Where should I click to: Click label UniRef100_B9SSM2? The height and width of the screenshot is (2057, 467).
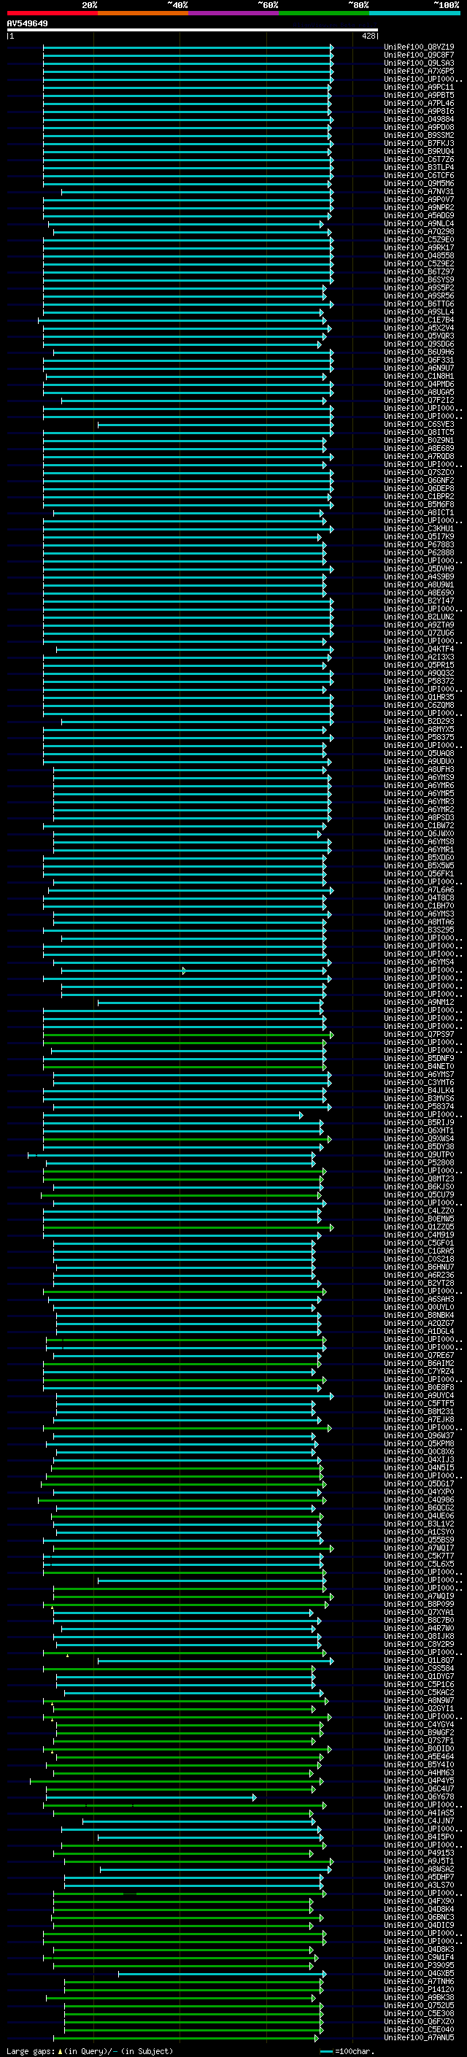(419, 136)
